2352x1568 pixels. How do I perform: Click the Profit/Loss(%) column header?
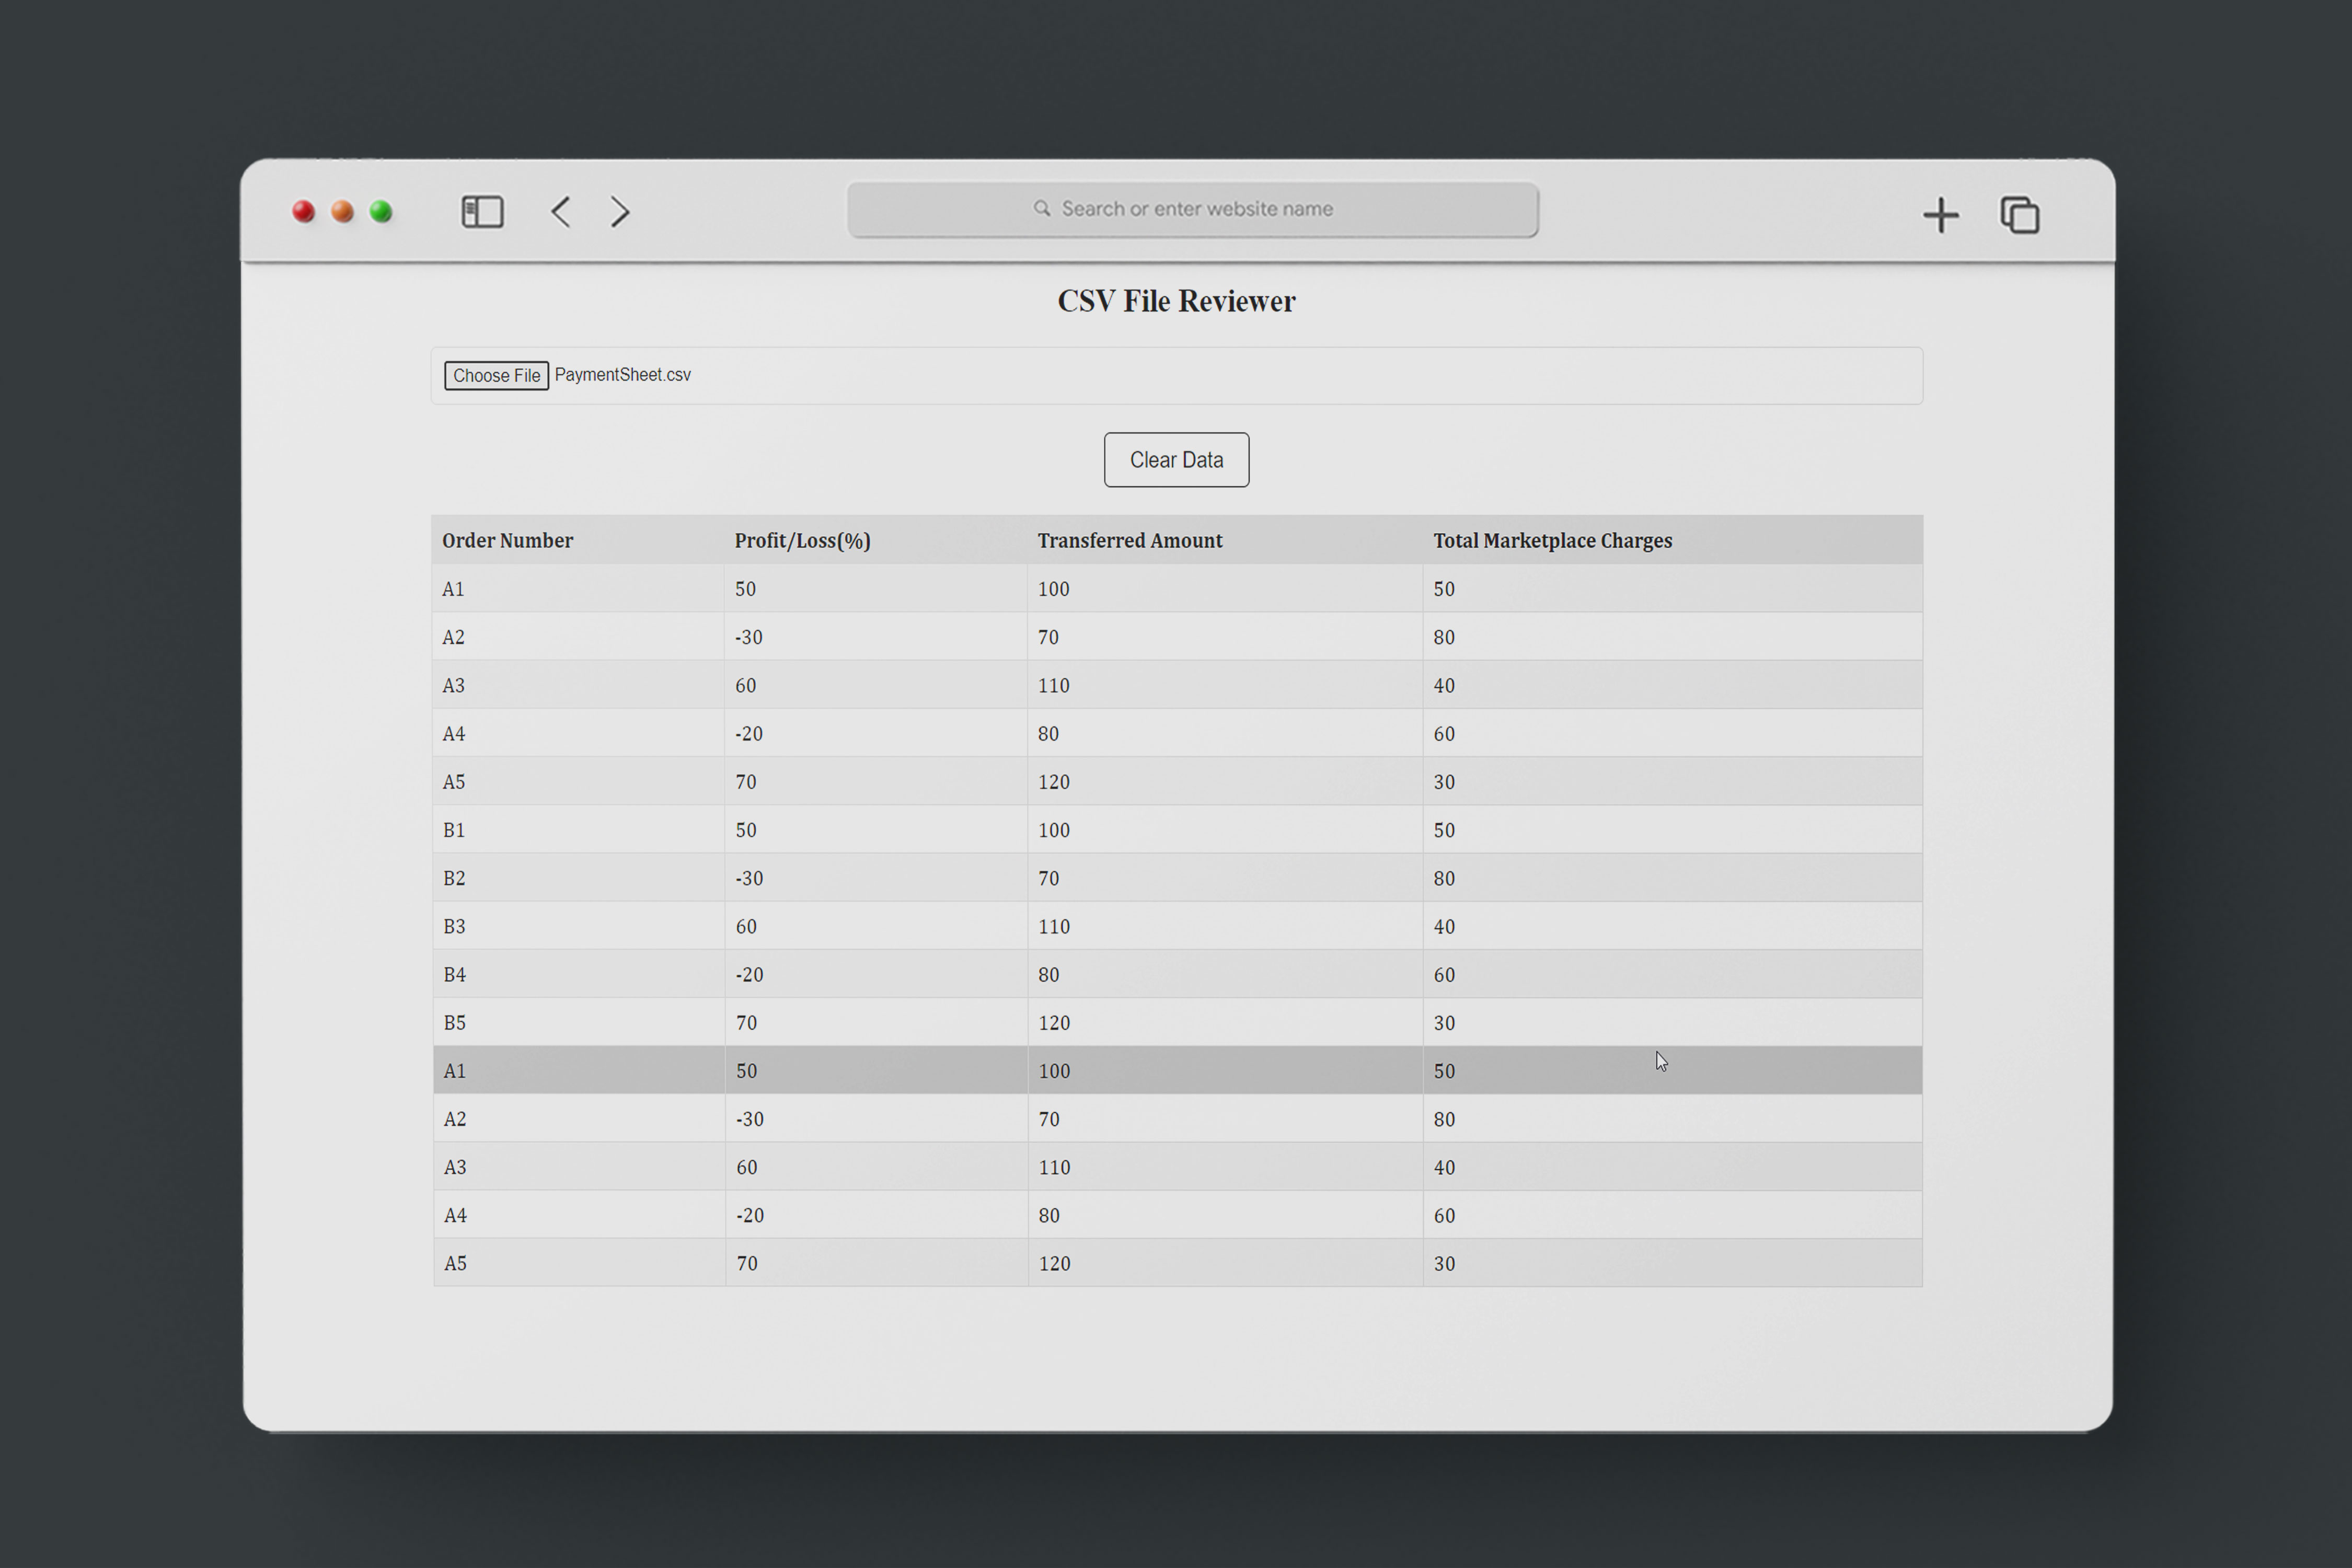click(802, 541)
